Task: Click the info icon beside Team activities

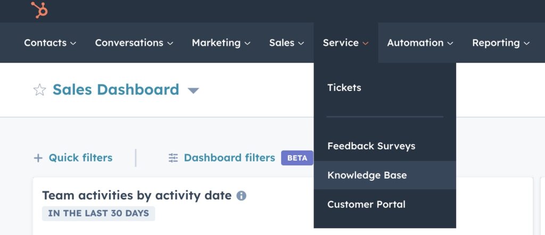Action: click(x=241, y=196)
